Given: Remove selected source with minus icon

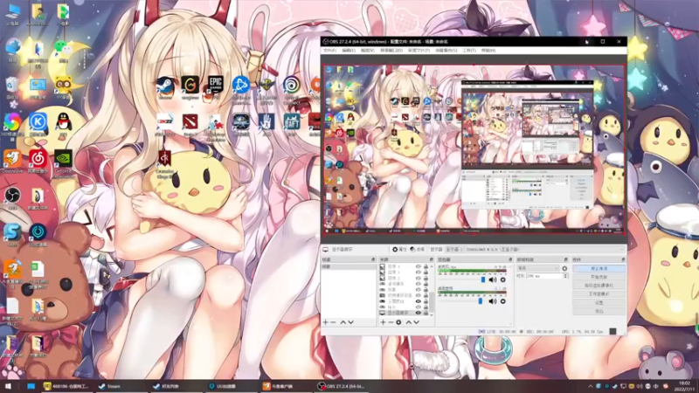Looking at the screenshot, I should [x=391, y=322].
